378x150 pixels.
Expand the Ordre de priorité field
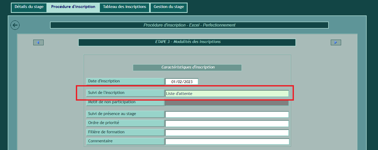coord(227,123)
